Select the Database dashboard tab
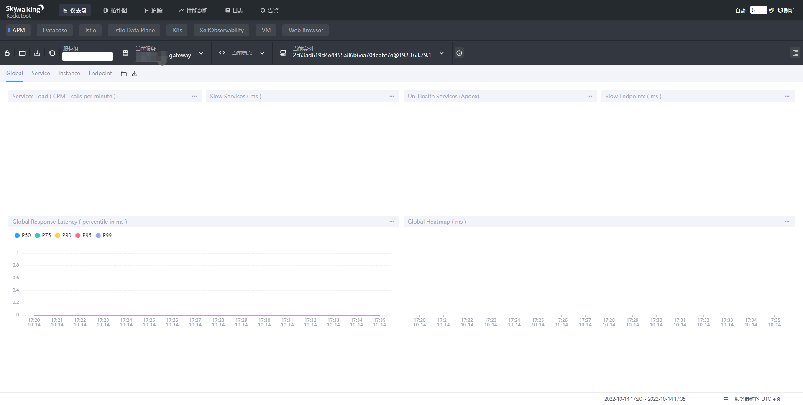 (55, 30)
